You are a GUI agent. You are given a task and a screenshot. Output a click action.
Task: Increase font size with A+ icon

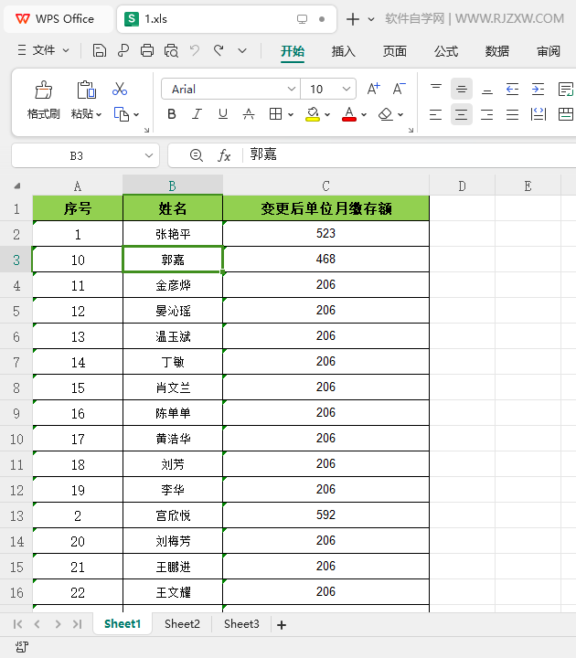coord(373,89)
